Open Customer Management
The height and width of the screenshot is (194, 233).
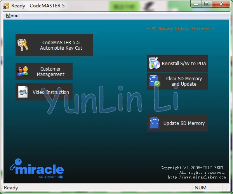coord(44,71)
